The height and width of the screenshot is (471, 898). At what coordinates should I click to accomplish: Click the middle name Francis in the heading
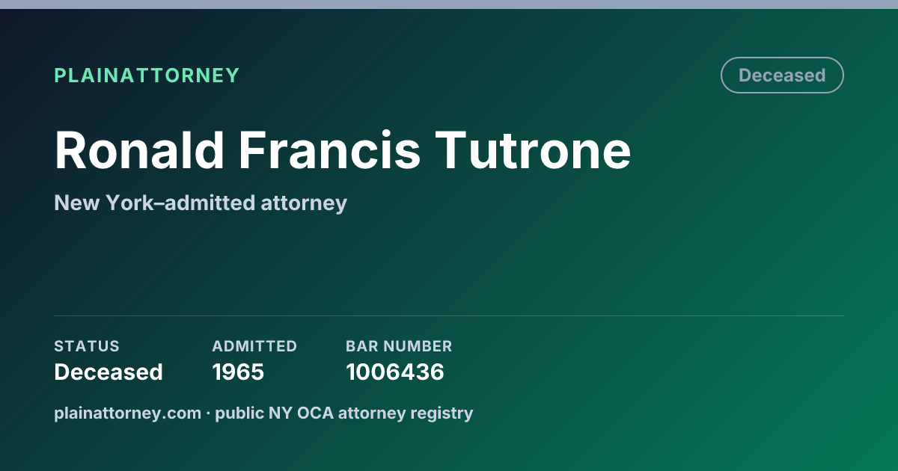tap(330, 150)
